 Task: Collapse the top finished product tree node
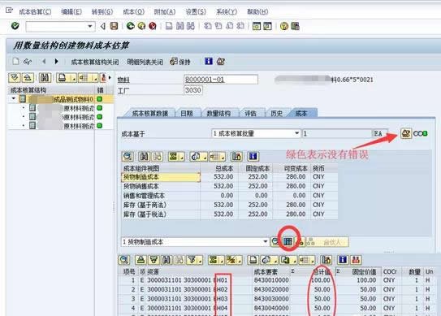pyautogui.click(x=14, y=98)
